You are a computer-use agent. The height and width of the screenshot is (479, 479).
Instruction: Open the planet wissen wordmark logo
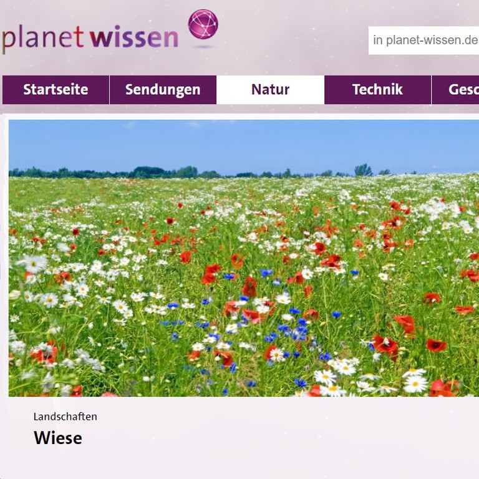point(110,32)
